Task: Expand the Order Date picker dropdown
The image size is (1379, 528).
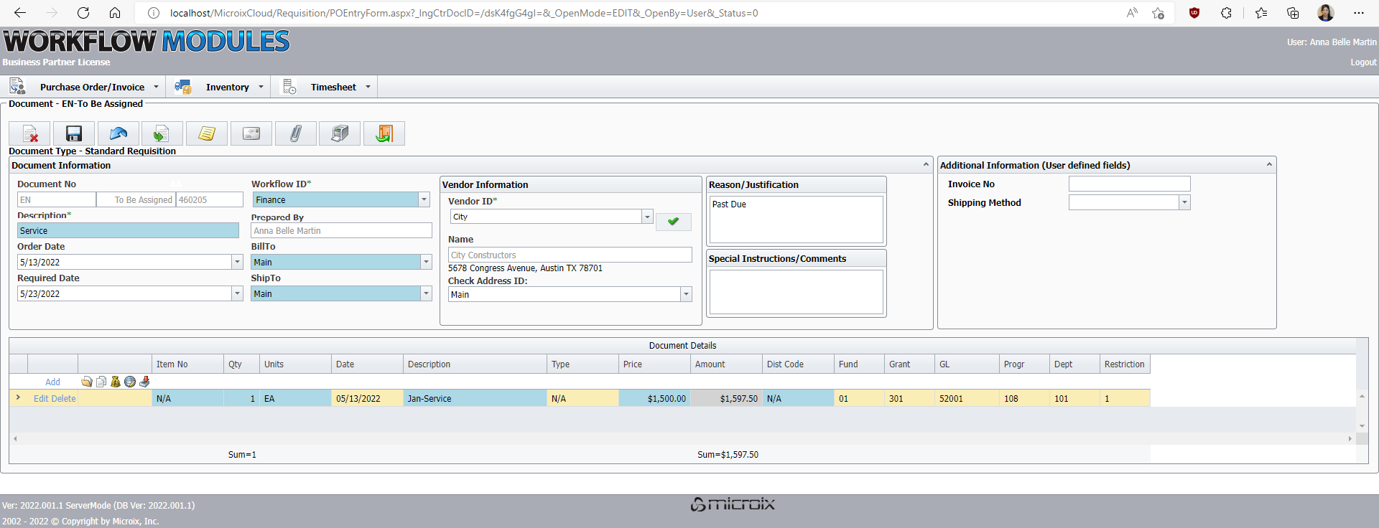Action: 237,263
